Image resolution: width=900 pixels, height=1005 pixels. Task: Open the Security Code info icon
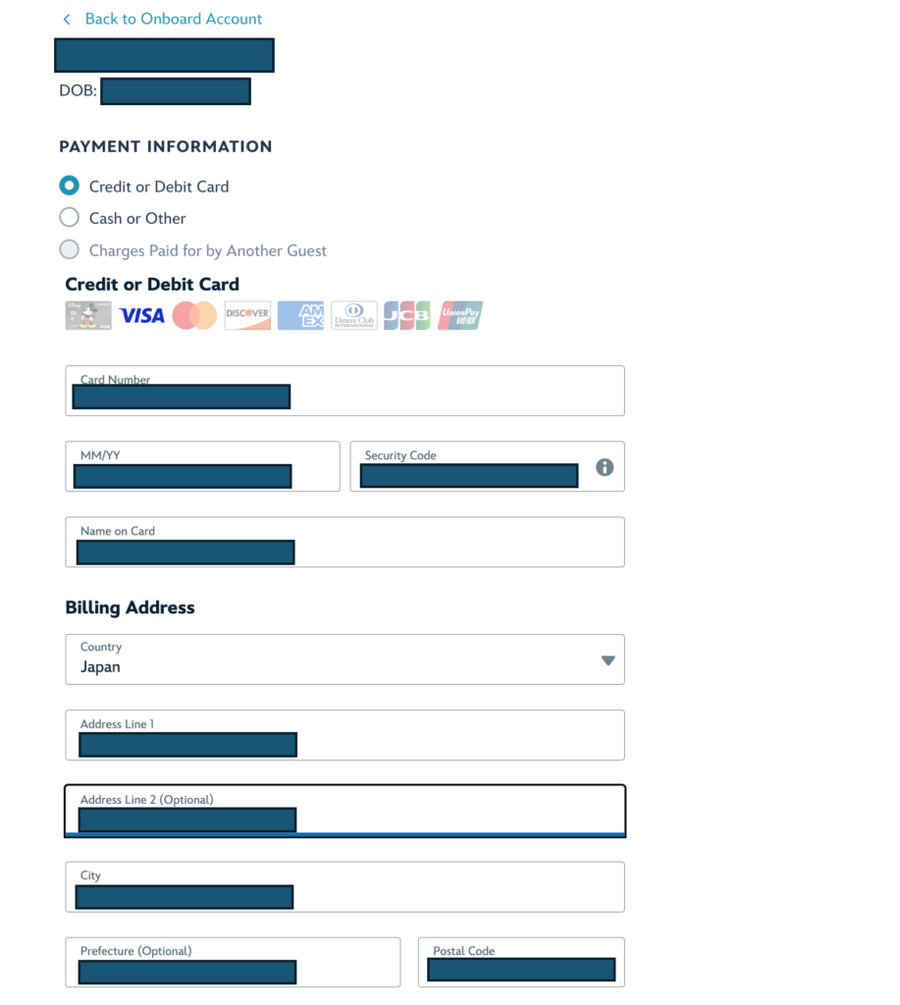(x=605, y=467)
